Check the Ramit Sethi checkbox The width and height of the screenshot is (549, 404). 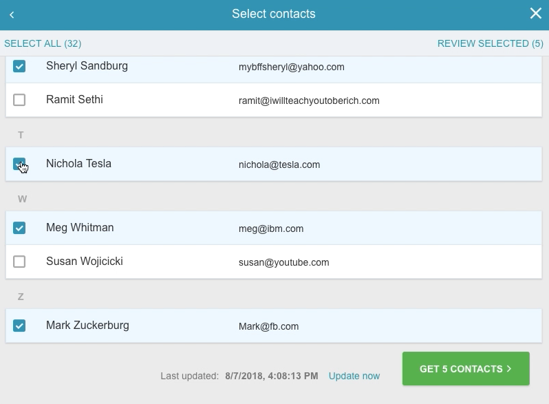pyautogui.click(x=19, y=100)
